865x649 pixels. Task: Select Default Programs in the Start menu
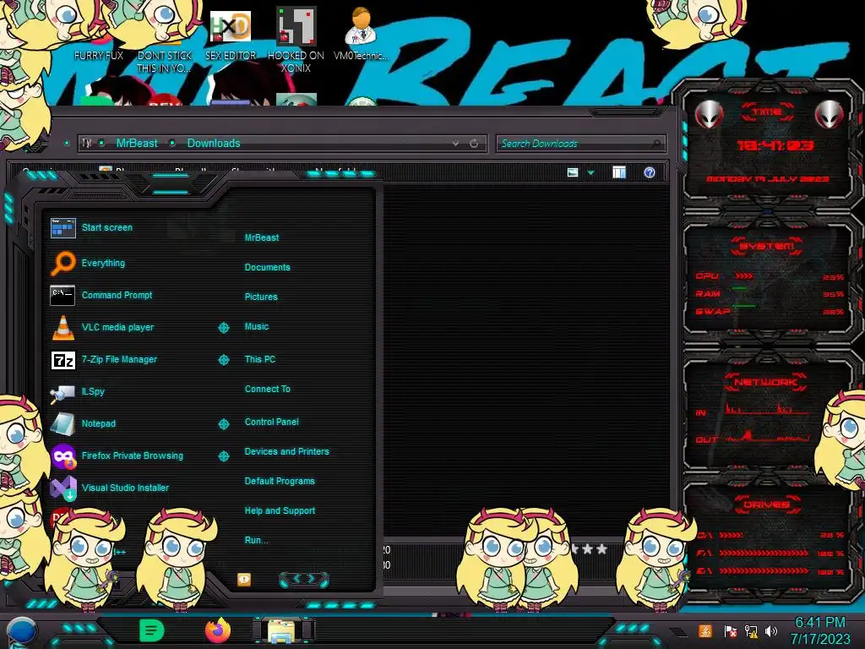tap(280, 481)
